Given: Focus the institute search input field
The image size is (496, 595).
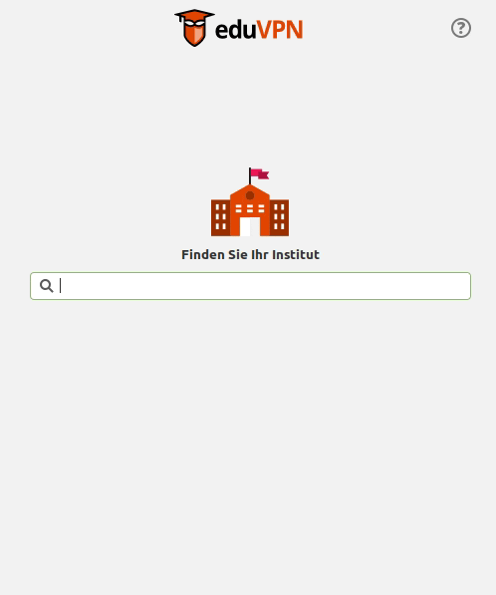Looking at the screenshot, I should [x=250, y=286].
